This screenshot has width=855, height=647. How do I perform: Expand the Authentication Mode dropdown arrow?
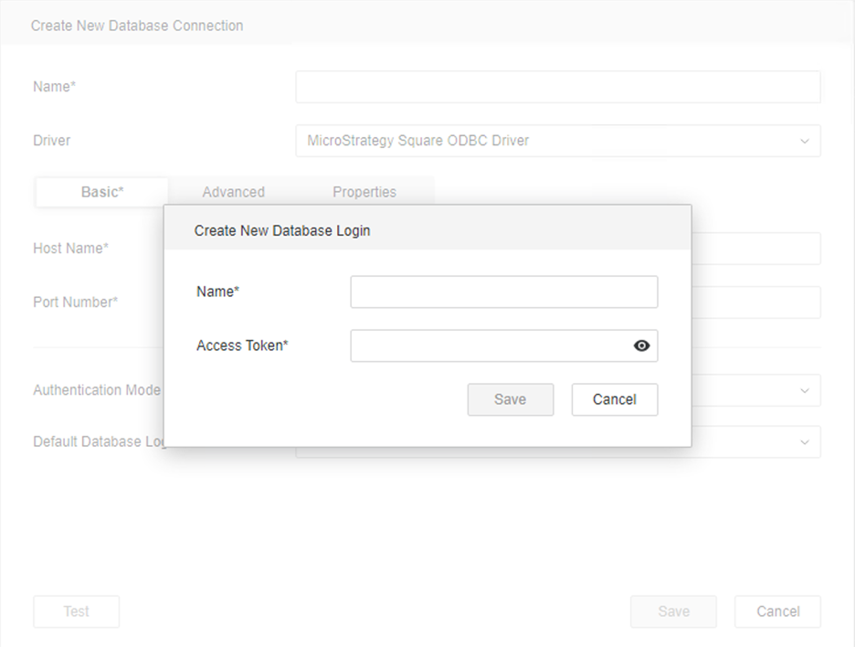tap(804, 390)
